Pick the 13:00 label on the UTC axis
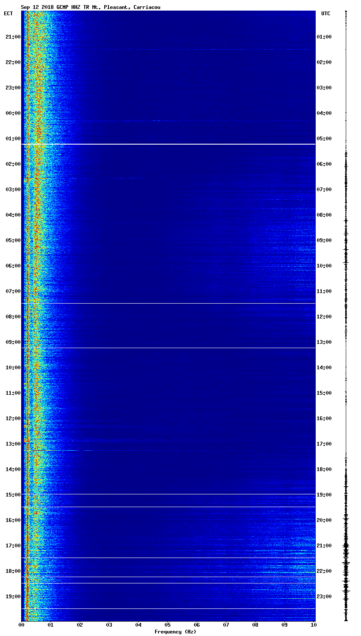Screen dimensions: 361x636 click(x=324, y=342)
